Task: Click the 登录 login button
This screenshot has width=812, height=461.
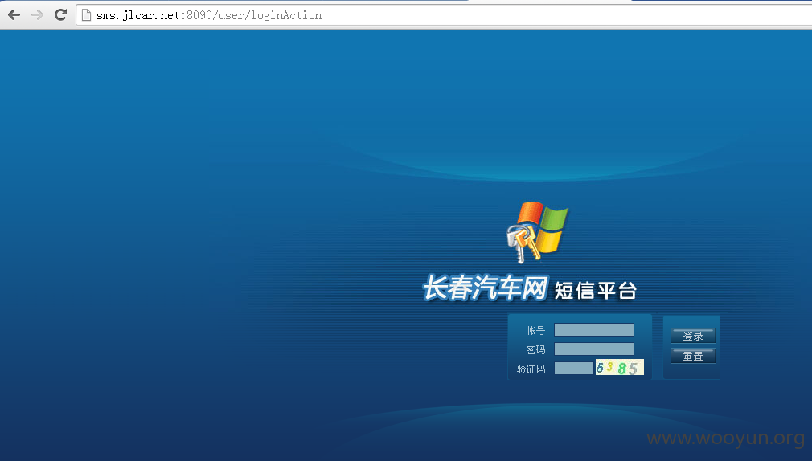Action: [693, 337]
